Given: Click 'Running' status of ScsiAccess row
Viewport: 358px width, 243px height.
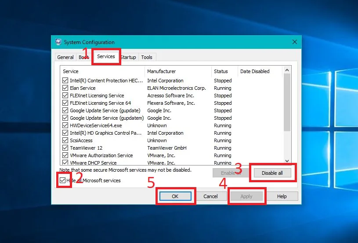Looking at the screenshot, I should tap(223, 140).
